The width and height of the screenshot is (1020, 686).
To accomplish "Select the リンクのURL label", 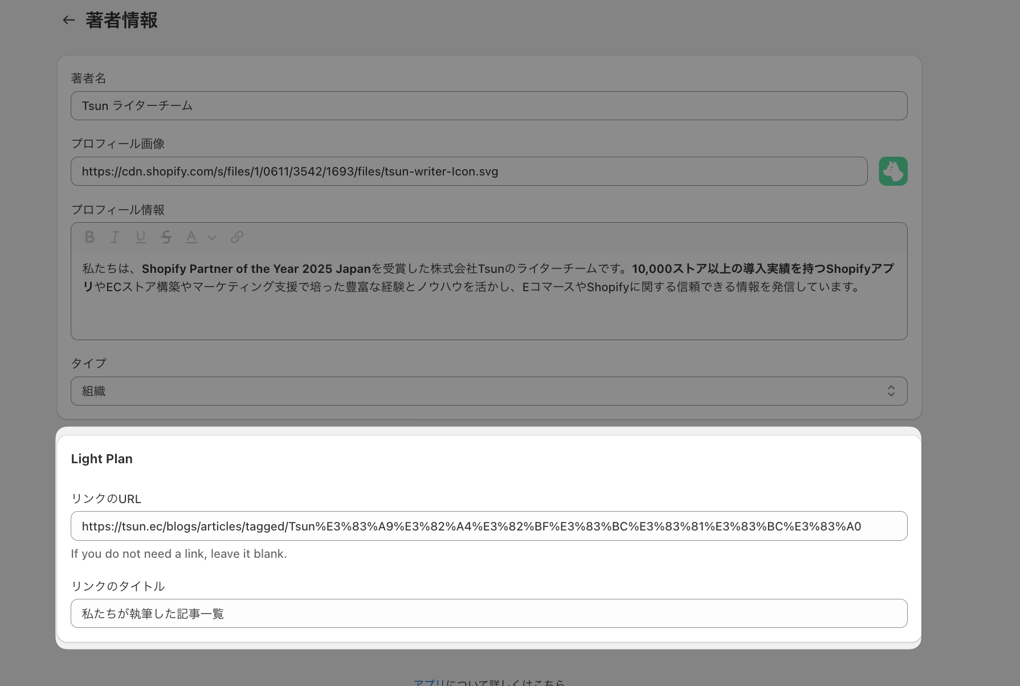I will [106, 499].
